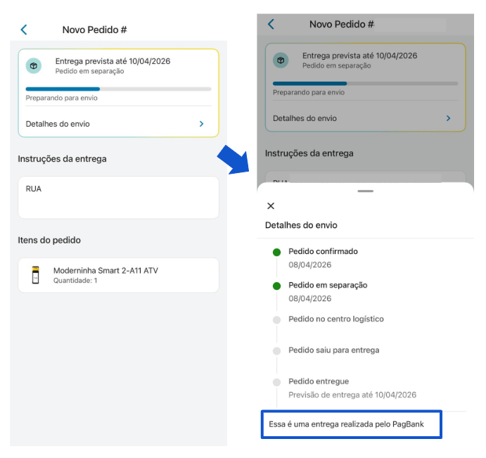Viewport: 486px width, 458px height.
Task: Open Detalhes do envio row on left screen
Action: pyautogui.click(x=118, y=124)
